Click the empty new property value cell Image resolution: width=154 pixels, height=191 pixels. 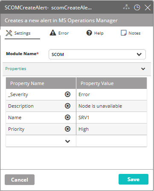click(x=111, y=141)
